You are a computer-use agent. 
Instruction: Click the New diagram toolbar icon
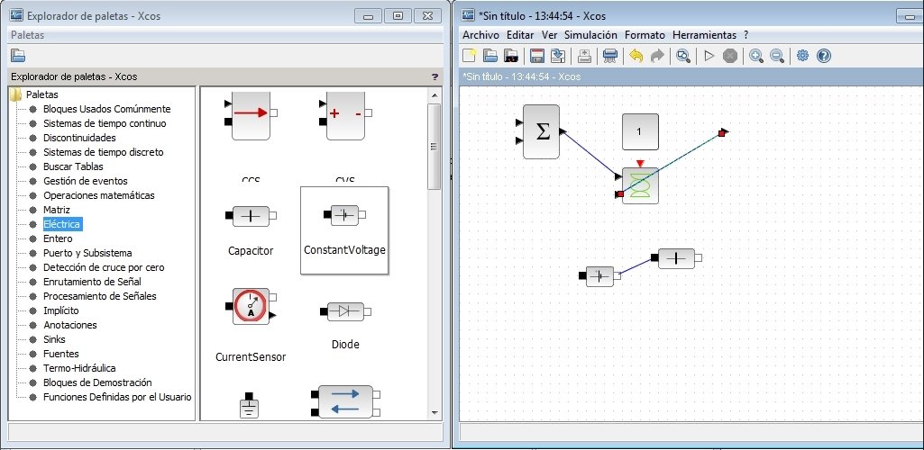click(x=469, y=56)
